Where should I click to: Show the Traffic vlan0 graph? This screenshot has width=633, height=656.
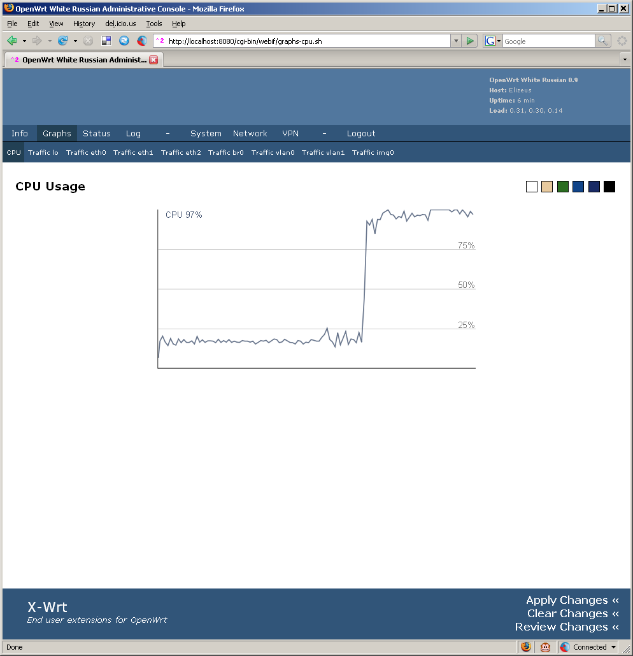(x=273, y=153)
